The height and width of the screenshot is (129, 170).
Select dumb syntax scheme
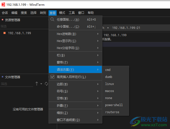click(115, 77)
